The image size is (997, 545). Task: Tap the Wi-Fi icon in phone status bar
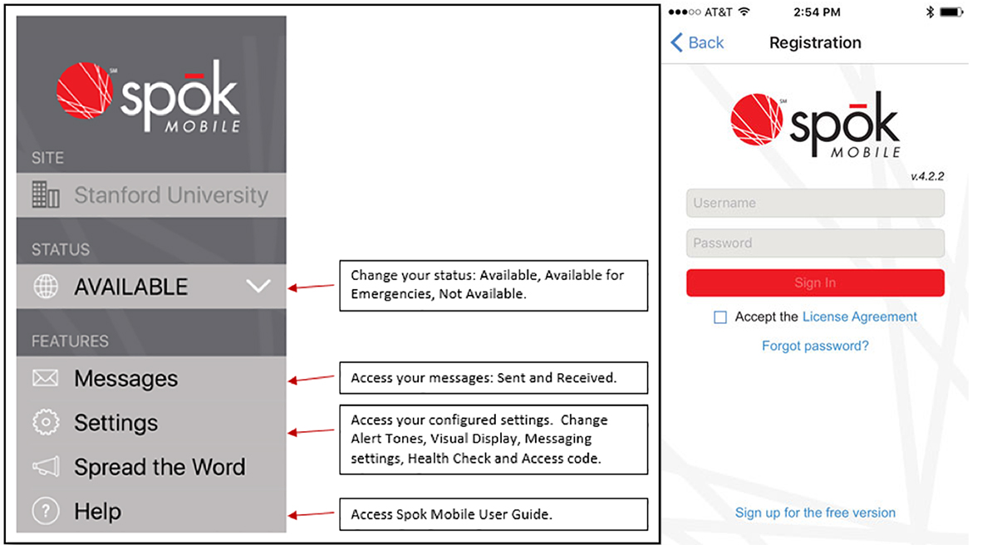coord(743,12)
